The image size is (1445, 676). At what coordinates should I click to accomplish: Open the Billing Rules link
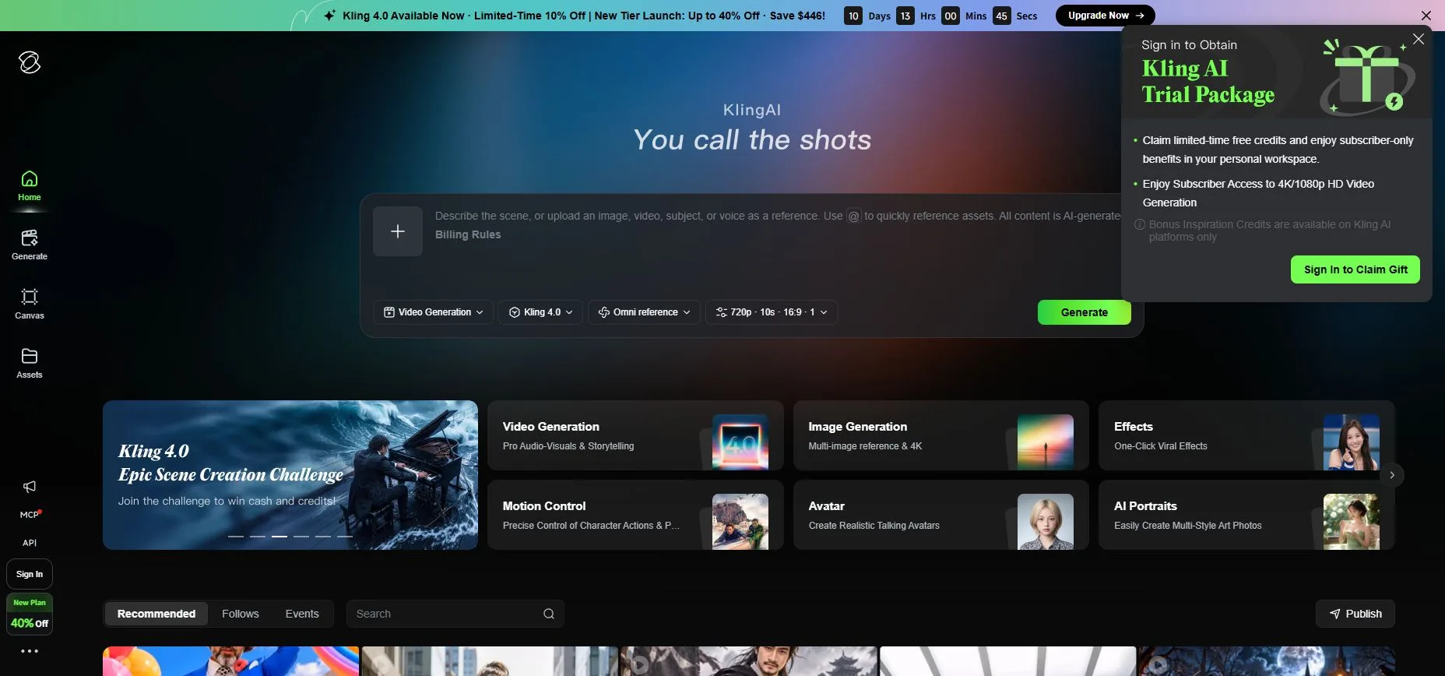coord(468,234)
